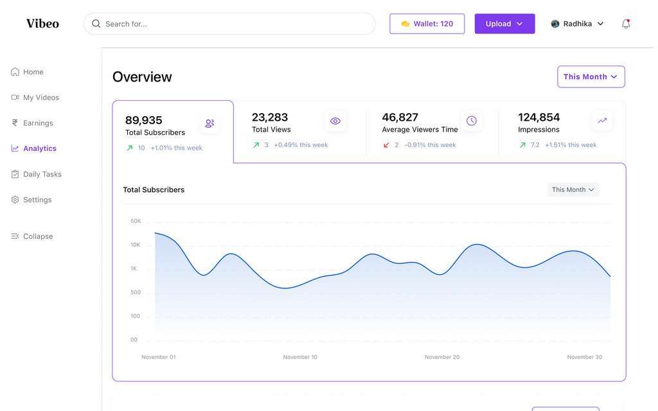Viewport: 658px width, 411px height.
Task: Collapse the sidebar via Collapse label
Action: tap(38, 236)
